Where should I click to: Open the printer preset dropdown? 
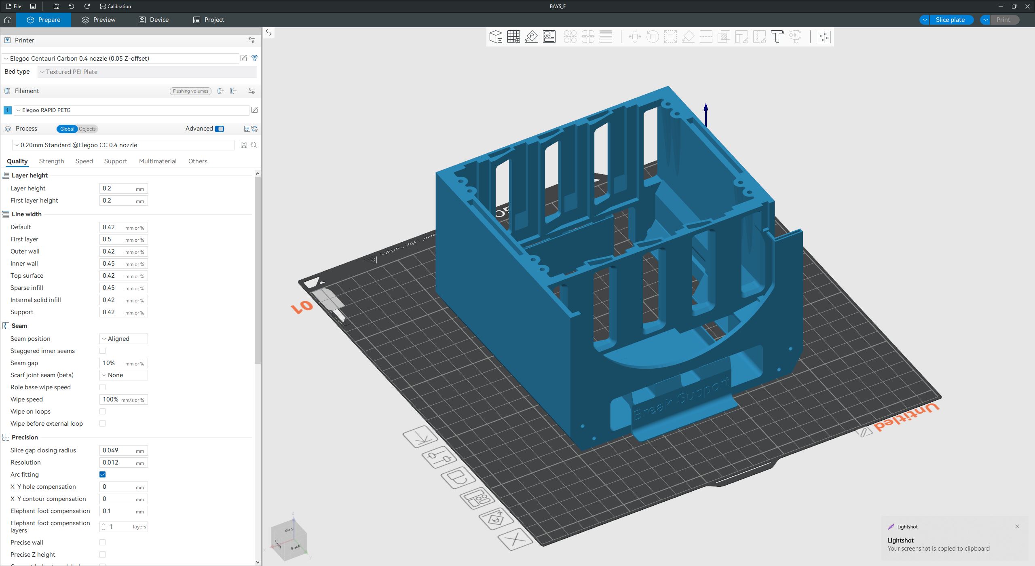tap(120, 59)
